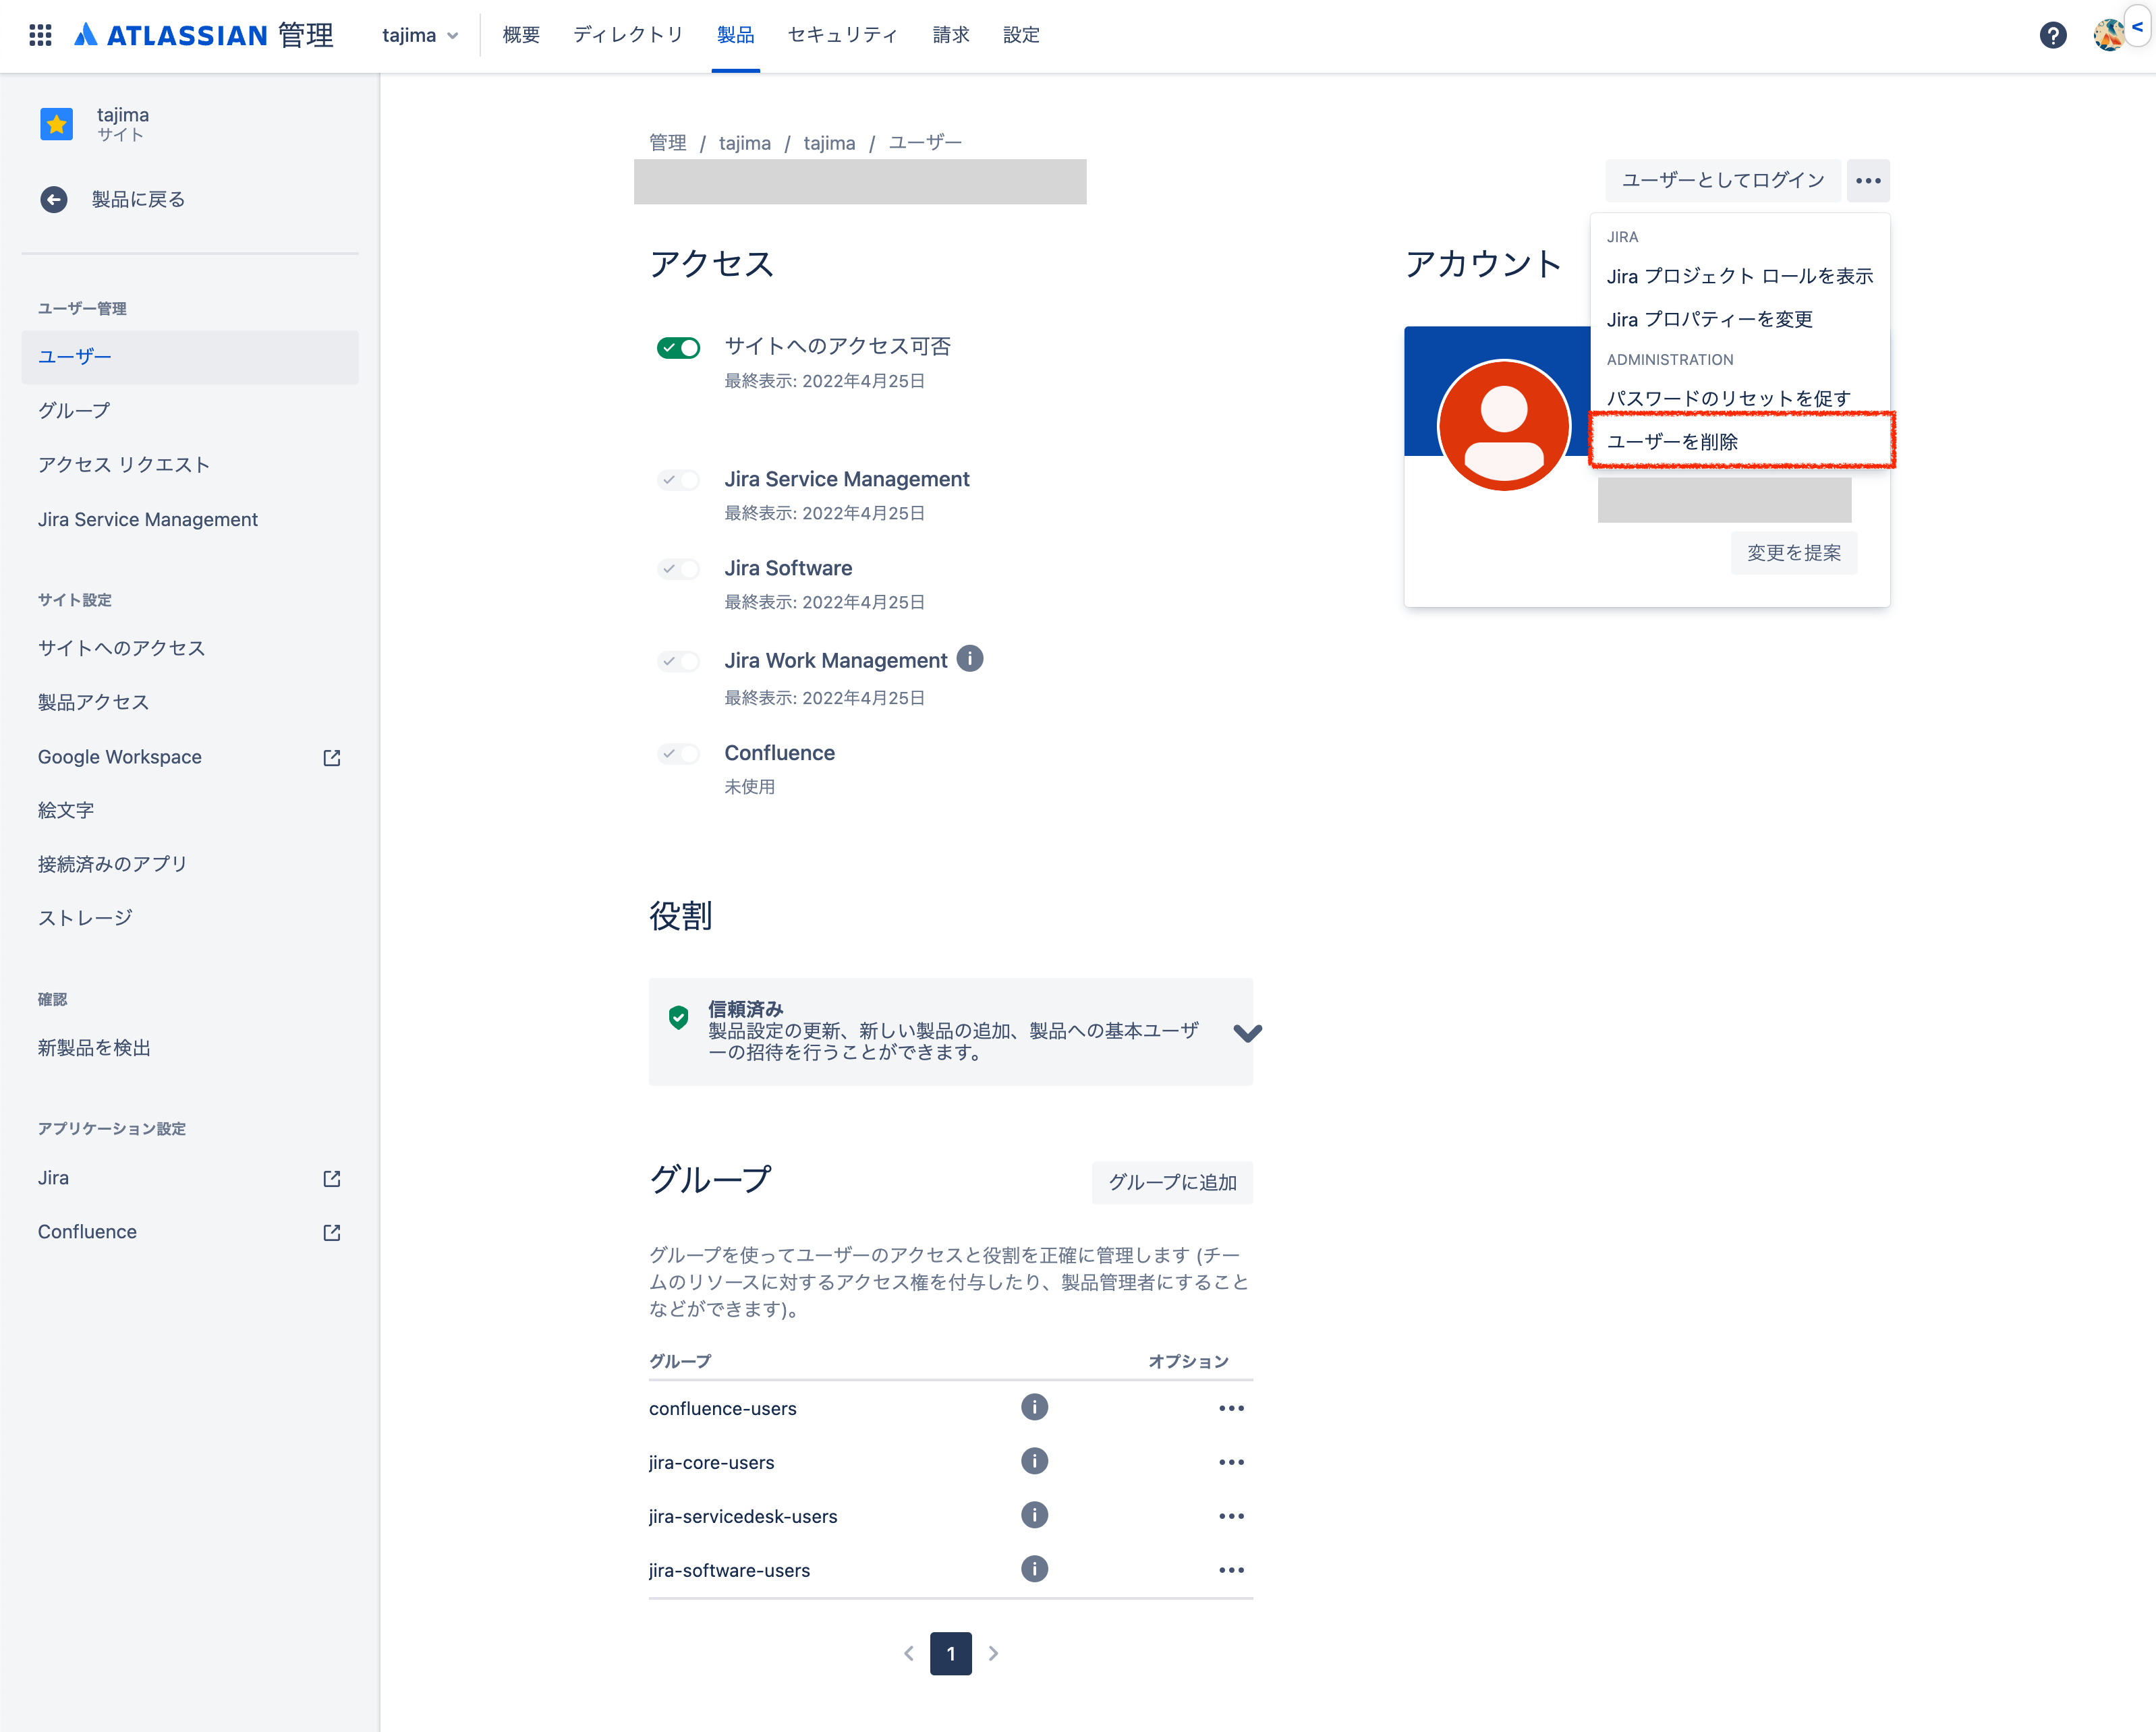
Task: Click the back arrow for 製品に戻る
Action: click(x=54, y=199)
